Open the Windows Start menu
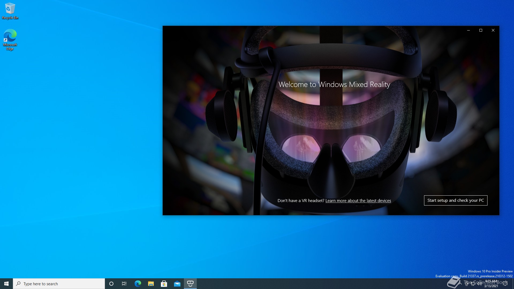Image resolution: width=514 pixels, height=289 pixels. pos(6,284)
